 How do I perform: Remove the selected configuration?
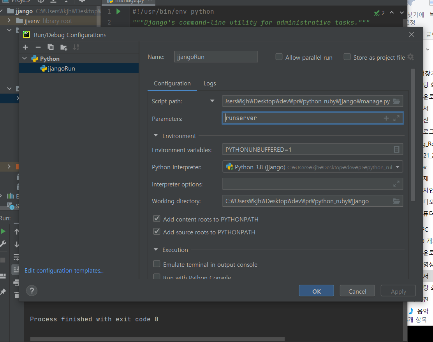coord(38,47)
